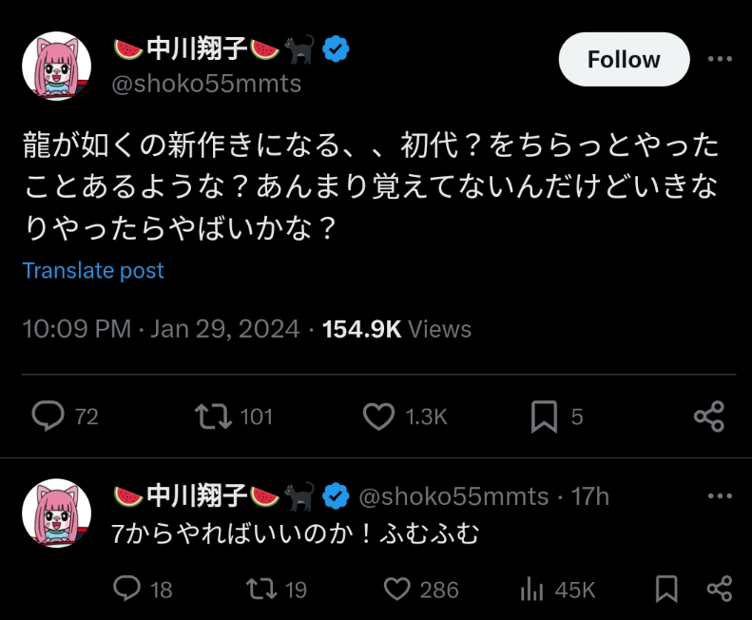Like the main post with 1.3K likes
The image size is (752, 620).
coord(379,417)
